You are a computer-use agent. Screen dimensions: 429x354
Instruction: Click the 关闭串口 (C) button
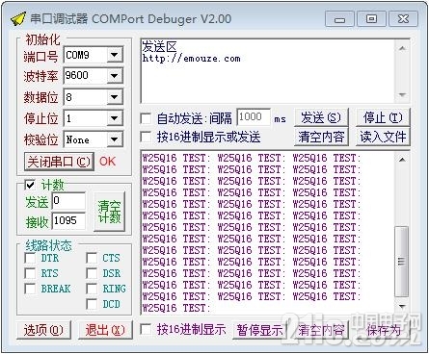tap(59, 162)
